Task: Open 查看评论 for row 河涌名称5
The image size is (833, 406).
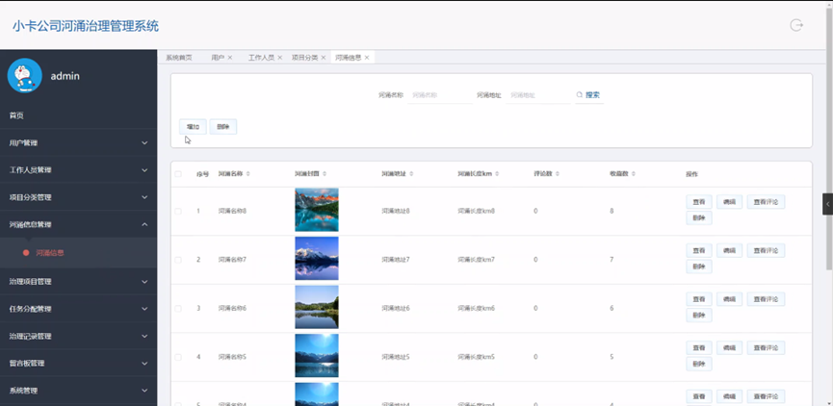Action: (x=766, y=348)
